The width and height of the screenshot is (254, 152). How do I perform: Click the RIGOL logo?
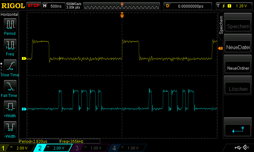pos(13,6)
